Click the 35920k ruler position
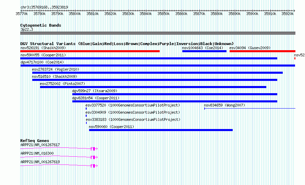This screenshot has width=305, height=185. (x=288, y=14)
